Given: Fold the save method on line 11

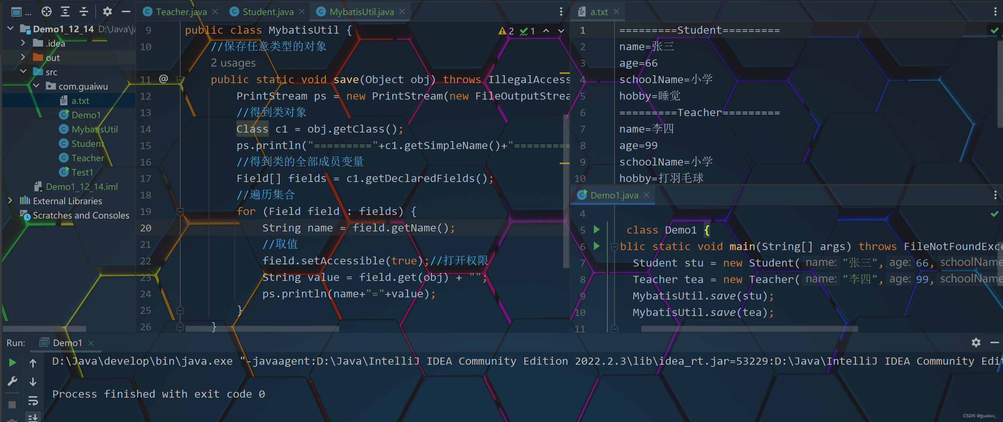Looking at the screenshot, I should [180, 80].
